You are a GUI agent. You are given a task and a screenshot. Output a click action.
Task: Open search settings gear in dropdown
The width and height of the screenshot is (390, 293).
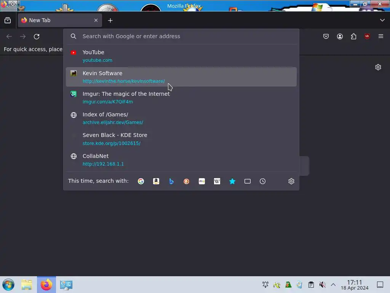coord(291,181)
